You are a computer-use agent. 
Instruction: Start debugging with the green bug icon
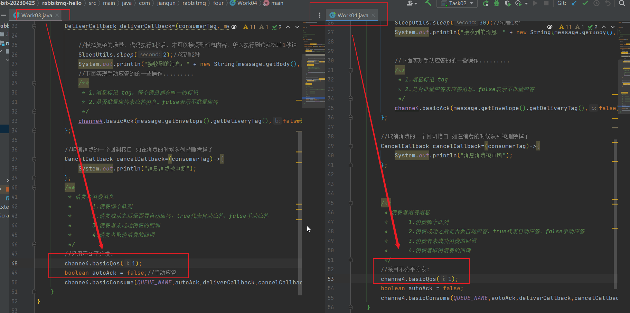[497, 3]
